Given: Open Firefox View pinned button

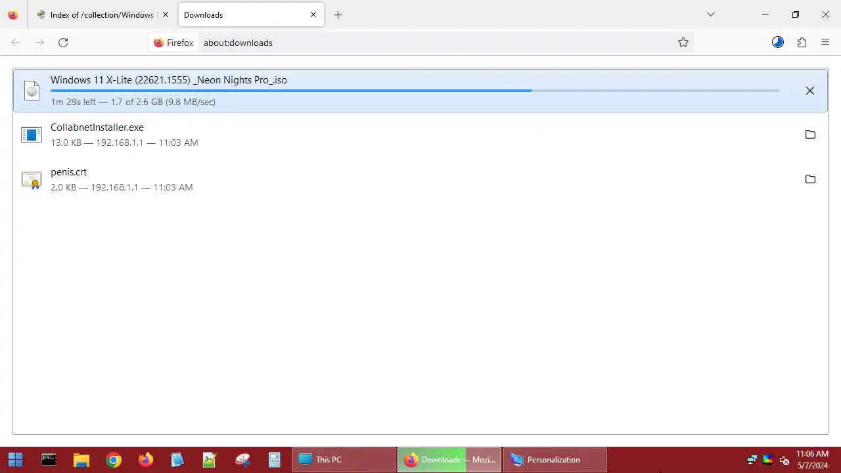Looking at the screenshot, I should tap(13, 14).
